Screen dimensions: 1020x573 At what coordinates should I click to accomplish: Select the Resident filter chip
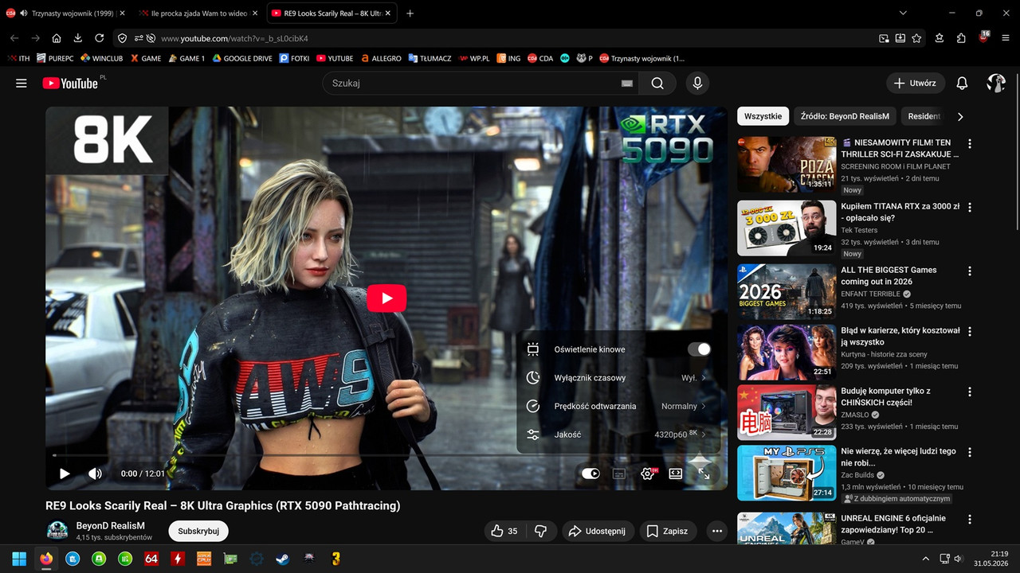point(924,116)
